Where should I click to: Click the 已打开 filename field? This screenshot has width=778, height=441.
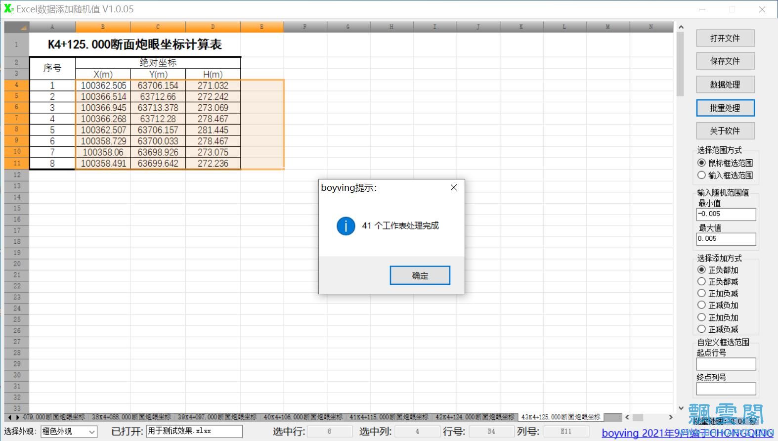click(x=194, y=431)
